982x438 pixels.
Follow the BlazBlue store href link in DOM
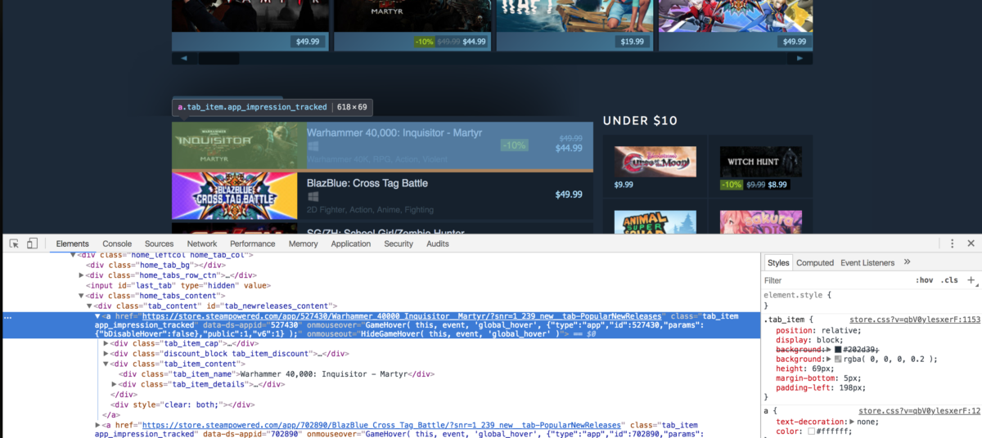point(382,425)
